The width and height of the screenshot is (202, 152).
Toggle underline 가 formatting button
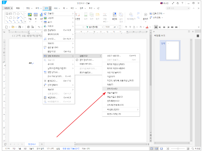click(x=134, y=27)
